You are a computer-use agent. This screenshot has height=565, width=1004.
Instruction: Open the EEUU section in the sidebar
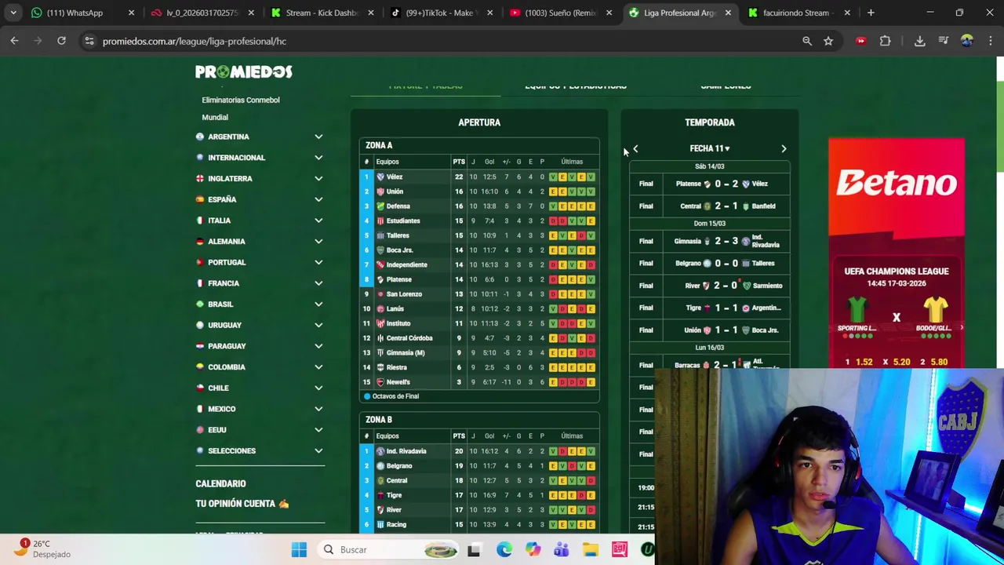260,430
